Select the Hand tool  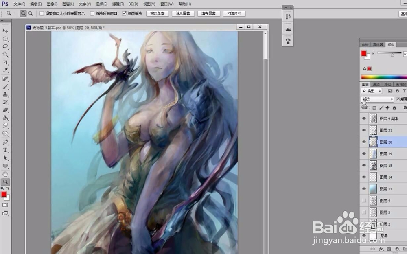click(x=5, y=174)
